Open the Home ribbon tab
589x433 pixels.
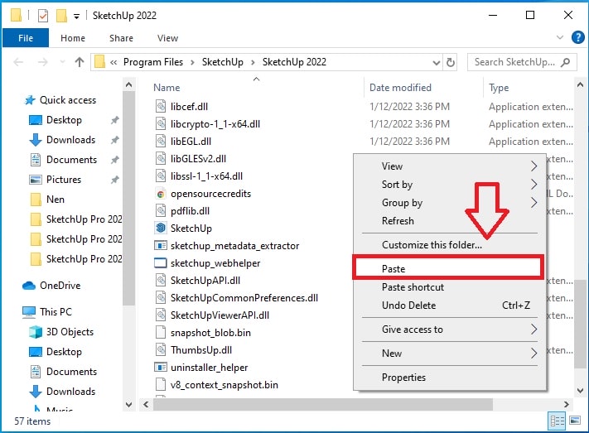73,38
